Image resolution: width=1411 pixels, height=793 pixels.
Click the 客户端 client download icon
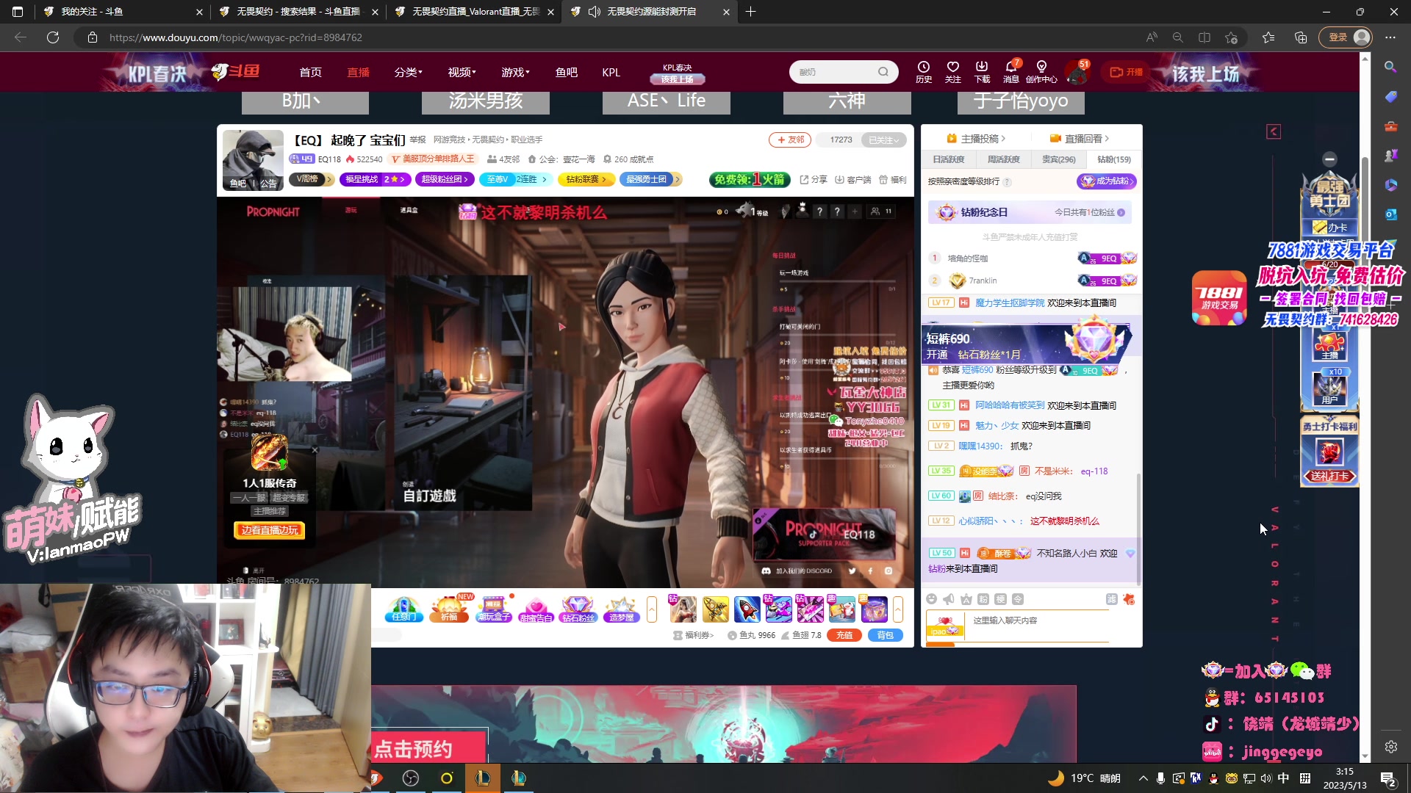pyautogui.click(x=852, y=180)
